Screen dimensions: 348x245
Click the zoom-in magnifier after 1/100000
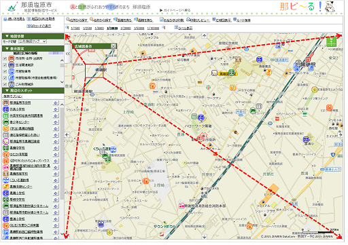pos(165,28)
